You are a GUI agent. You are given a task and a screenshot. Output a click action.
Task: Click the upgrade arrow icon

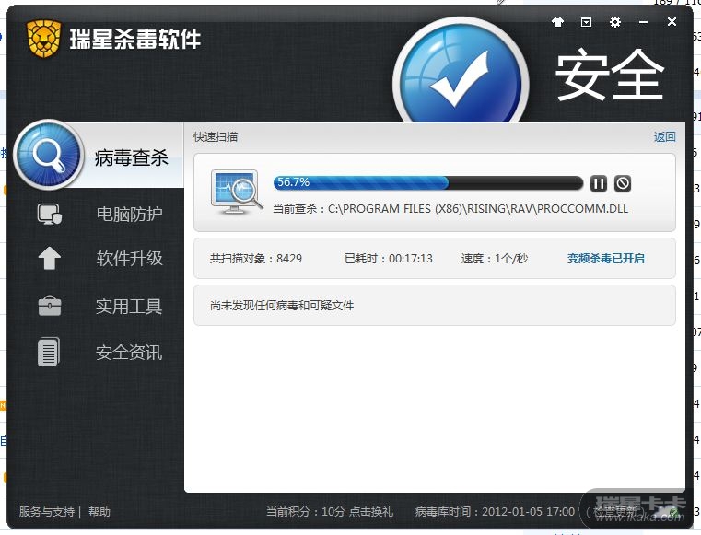pyautogui.click(x=49, y=258)
